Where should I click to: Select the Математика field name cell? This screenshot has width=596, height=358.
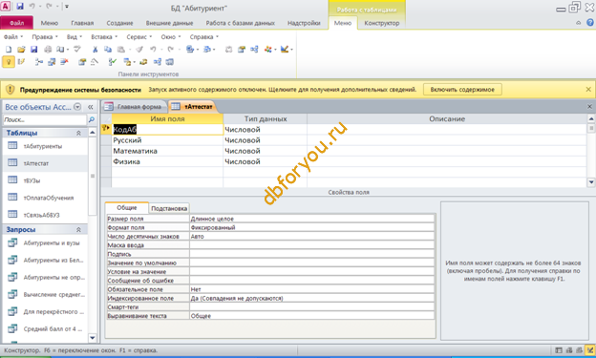167,151
